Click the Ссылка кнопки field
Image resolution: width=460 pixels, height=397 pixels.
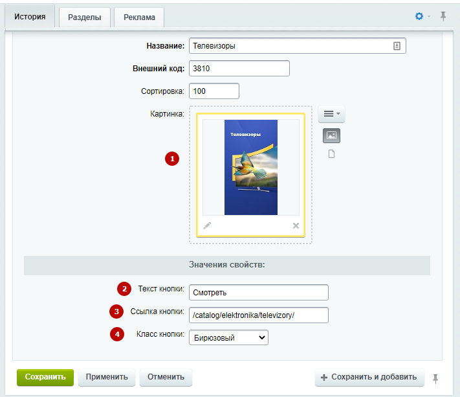tap(259, 315)
